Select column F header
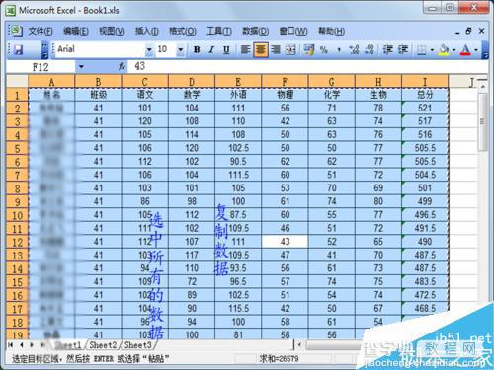Viewport: 494px width, 370px height. (285, 82)
